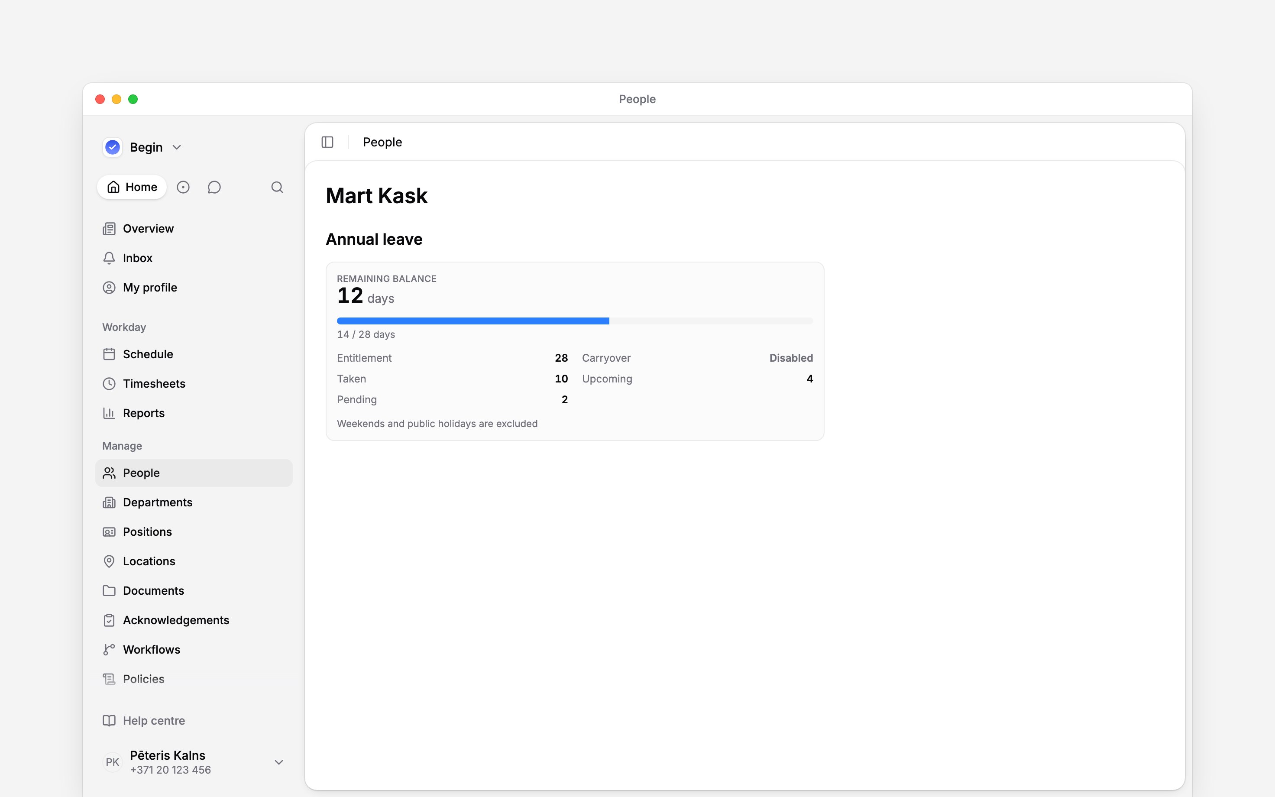Screen dimensions: 1275x797
Task: Click the People breadcrumb in header
Action: [382, 143]
